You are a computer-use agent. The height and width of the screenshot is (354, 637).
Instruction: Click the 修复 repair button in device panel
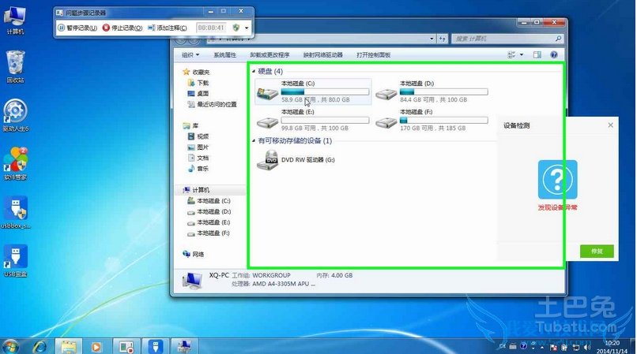[x=597, y=251]
